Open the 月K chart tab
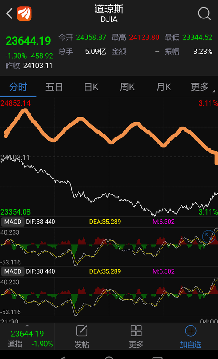Image resolution: width=218 pixels, height=359 pixels. (x=163, y=87)
